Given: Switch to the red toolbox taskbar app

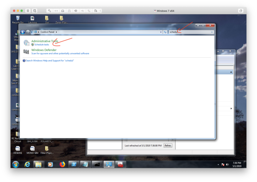Looking at the screenshot, I should click(x=120, y=164).
